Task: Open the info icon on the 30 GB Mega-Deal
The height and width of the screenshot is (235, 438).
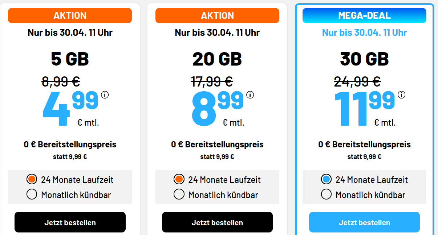Action: (x=401, y=95)
